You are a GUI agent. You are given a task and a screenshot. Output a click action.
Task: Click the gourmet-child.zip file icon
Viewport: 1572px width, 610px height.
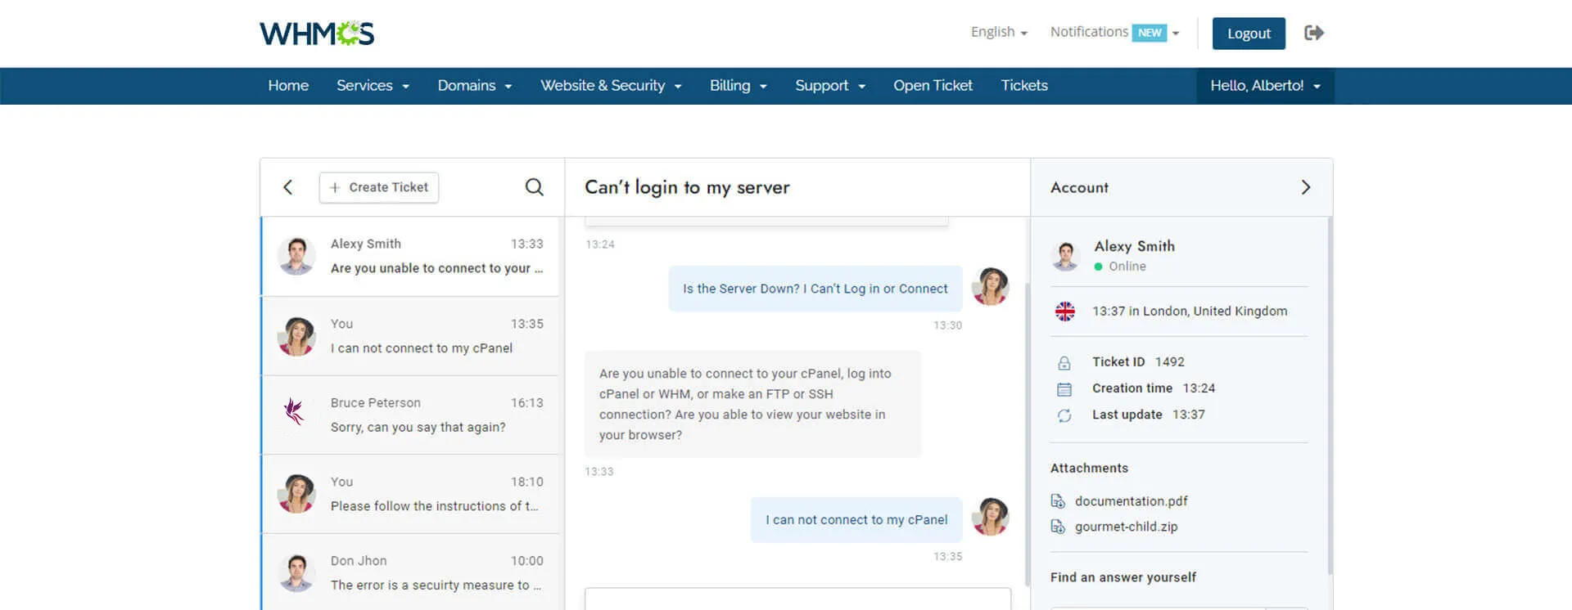(1058, 527)
